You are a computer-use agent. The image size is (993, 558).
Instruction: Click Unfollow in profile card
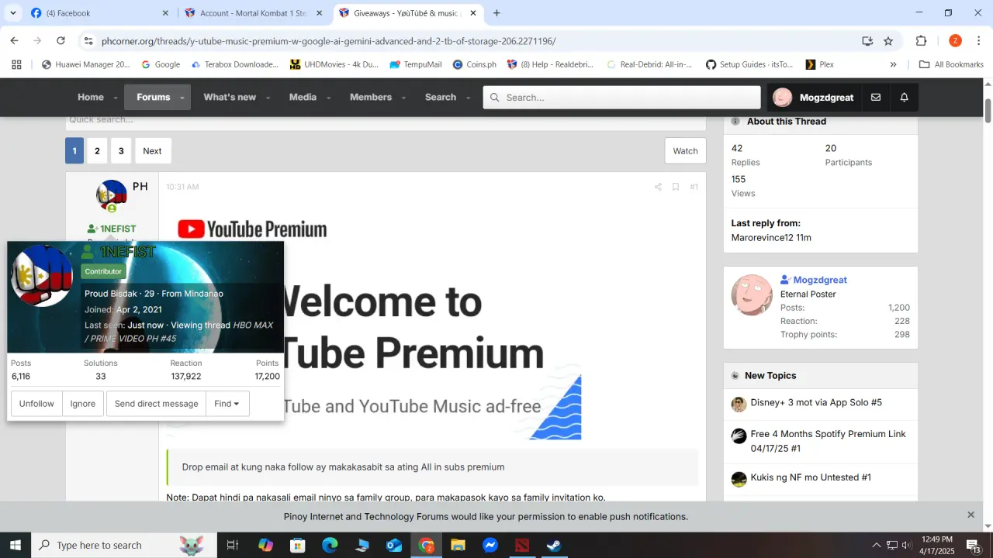point(36,404)
